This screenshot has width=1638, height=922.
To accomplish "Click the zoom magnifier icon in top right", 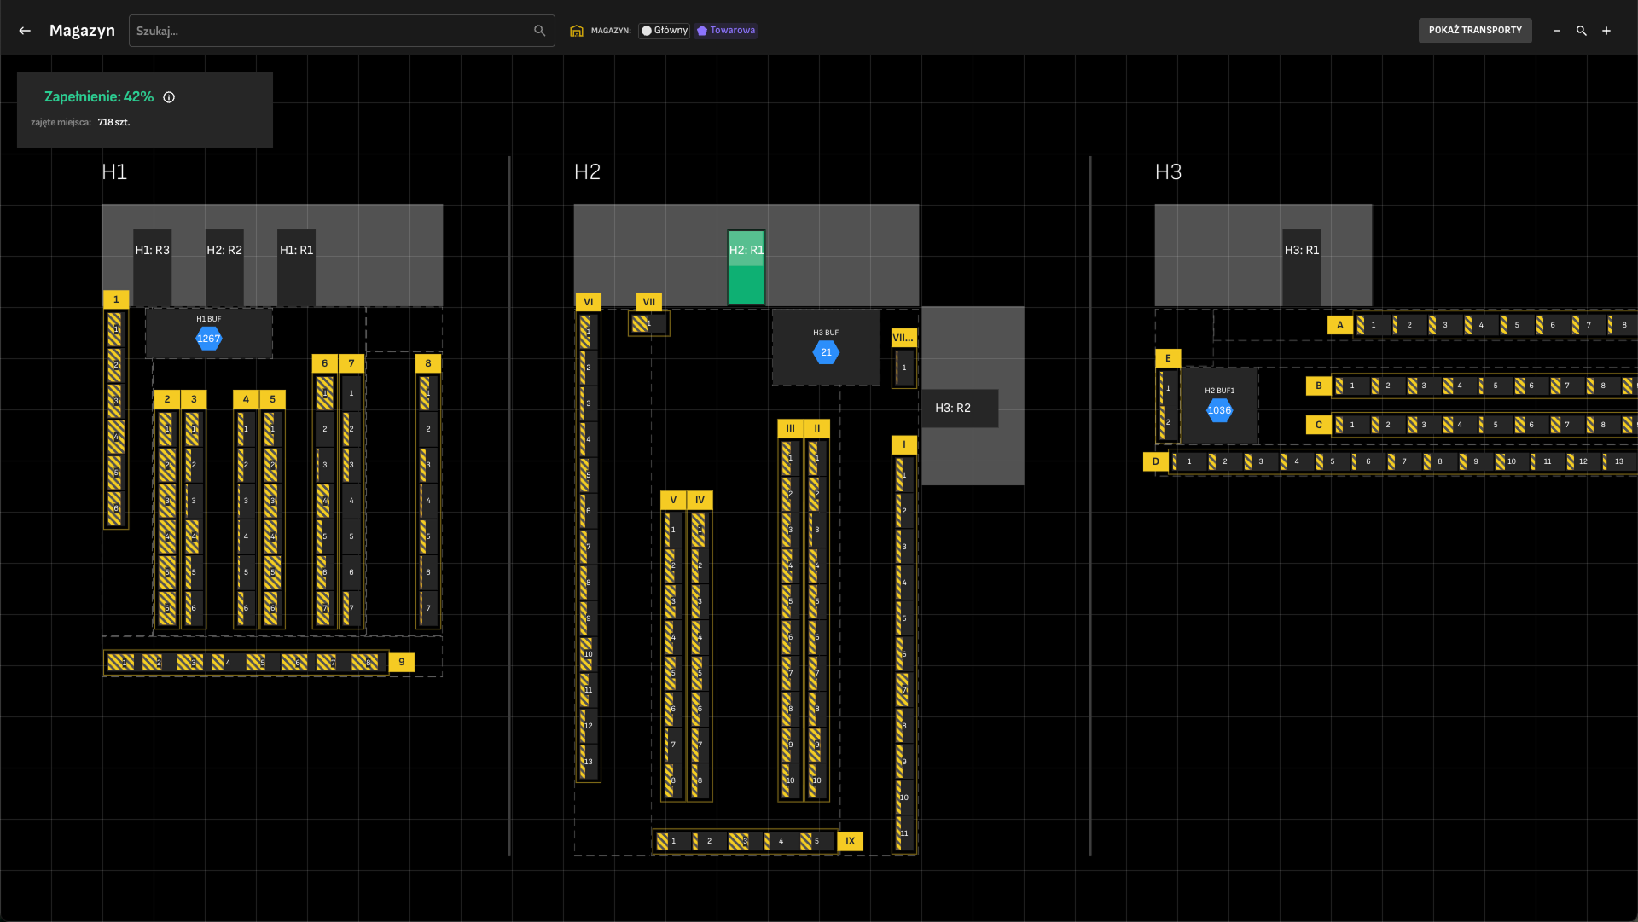I will click(x=1582, y=31).
